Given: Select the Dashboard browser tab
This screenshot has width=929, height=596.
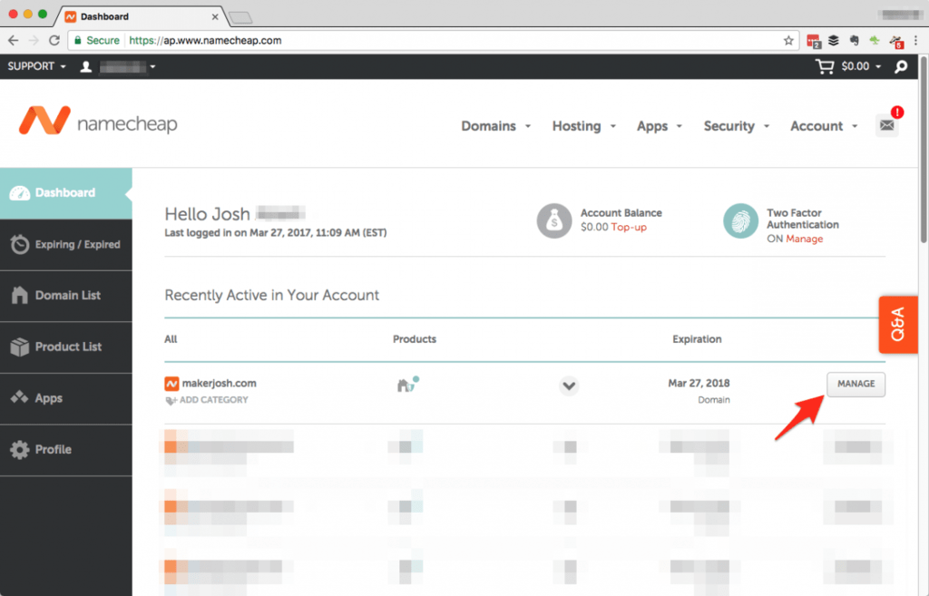Looking at the screenshot, I should pos(140,16).
